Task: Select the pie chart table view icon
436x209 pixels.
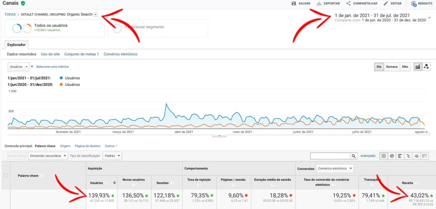Action: tap(392, 156)
